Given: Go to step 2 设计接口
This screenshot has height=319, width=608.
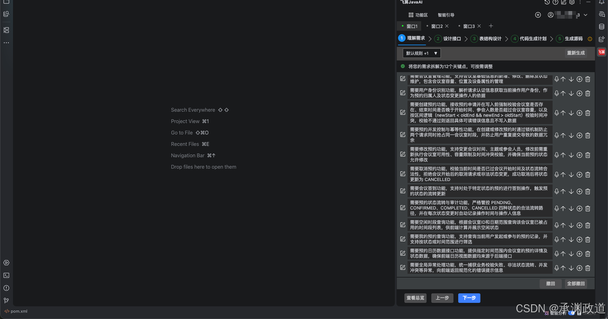Looking at the screenshot, I should pos(447,39).
